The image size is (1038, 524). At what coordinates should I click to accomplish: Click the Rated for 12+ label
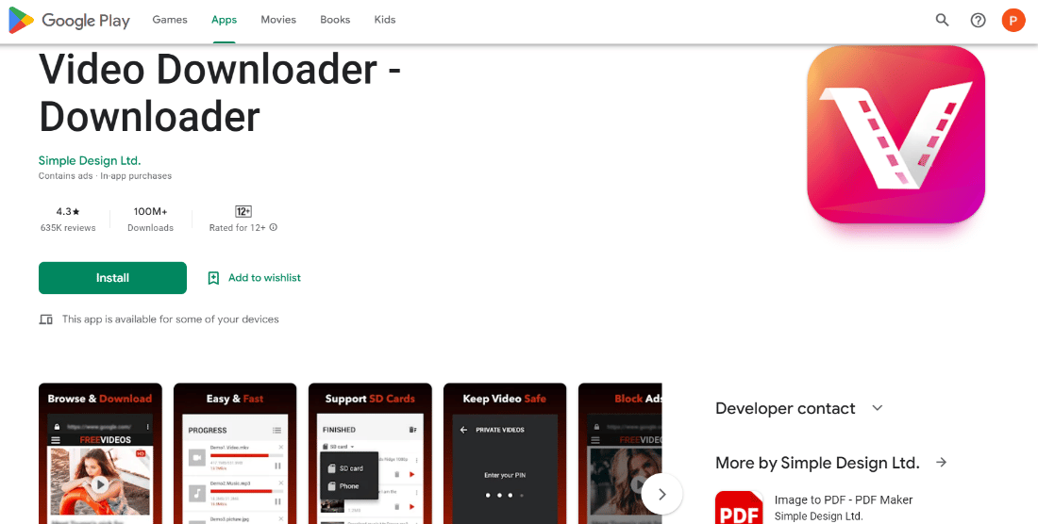click(x=237, y=228)
